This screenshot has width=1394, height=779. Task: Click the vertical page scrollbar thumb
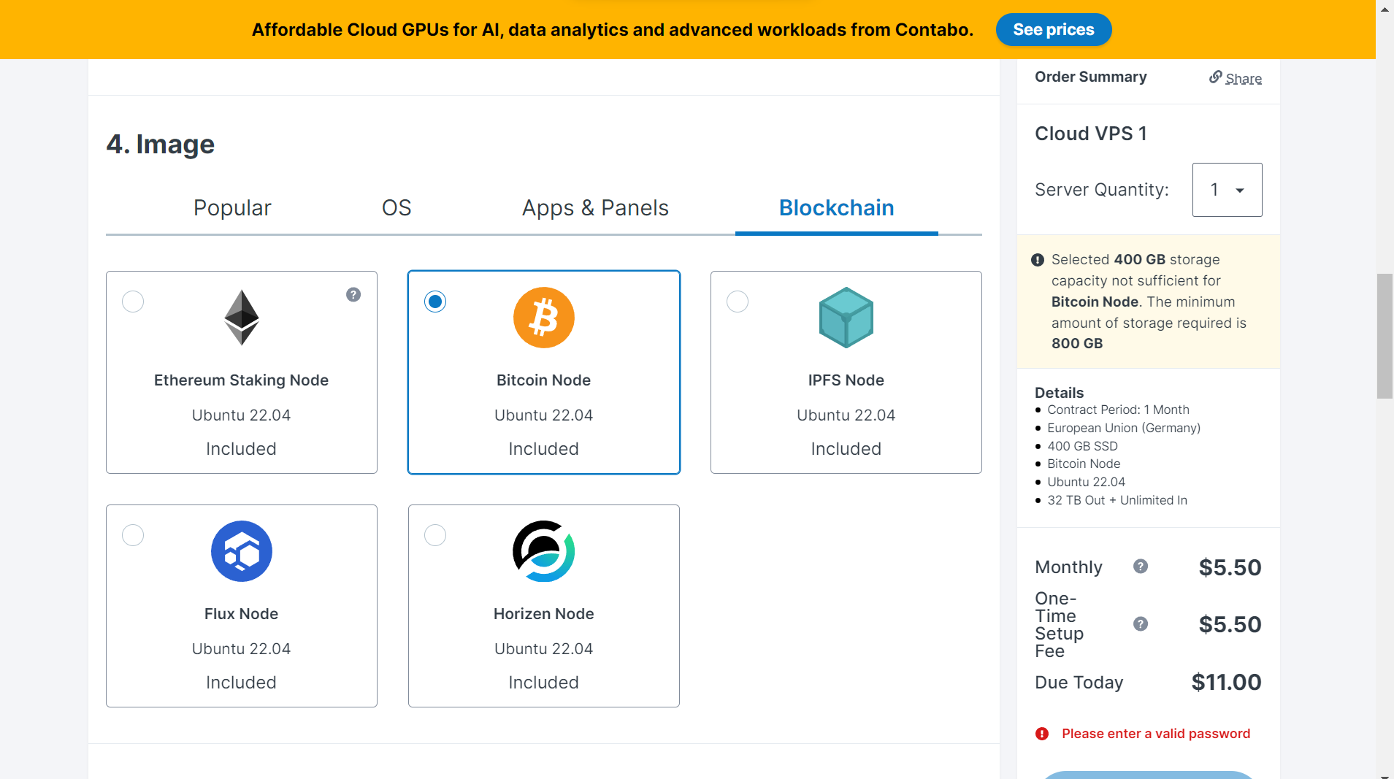pos(1385,336)
